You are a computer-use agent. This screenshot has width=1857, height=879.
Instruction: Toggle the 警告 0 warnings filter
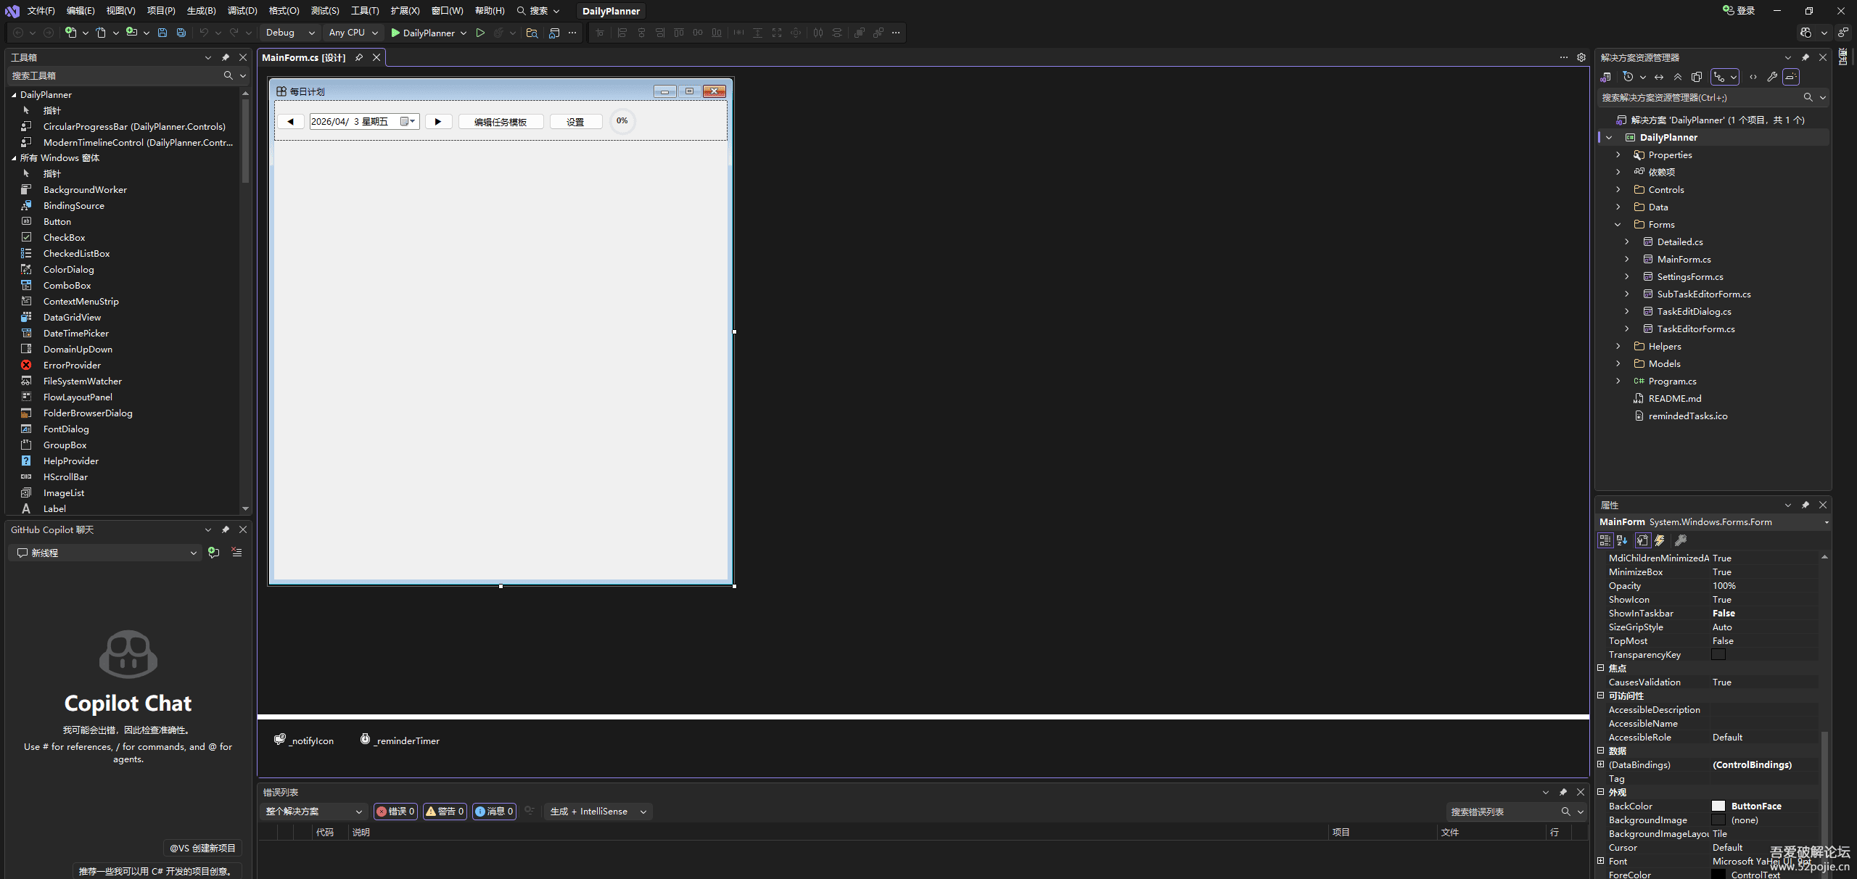445,812
